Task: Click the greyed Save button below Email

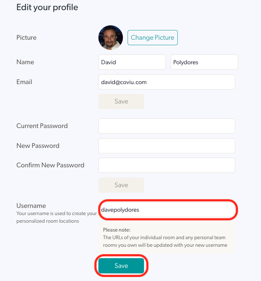Action: click(121, 101)
